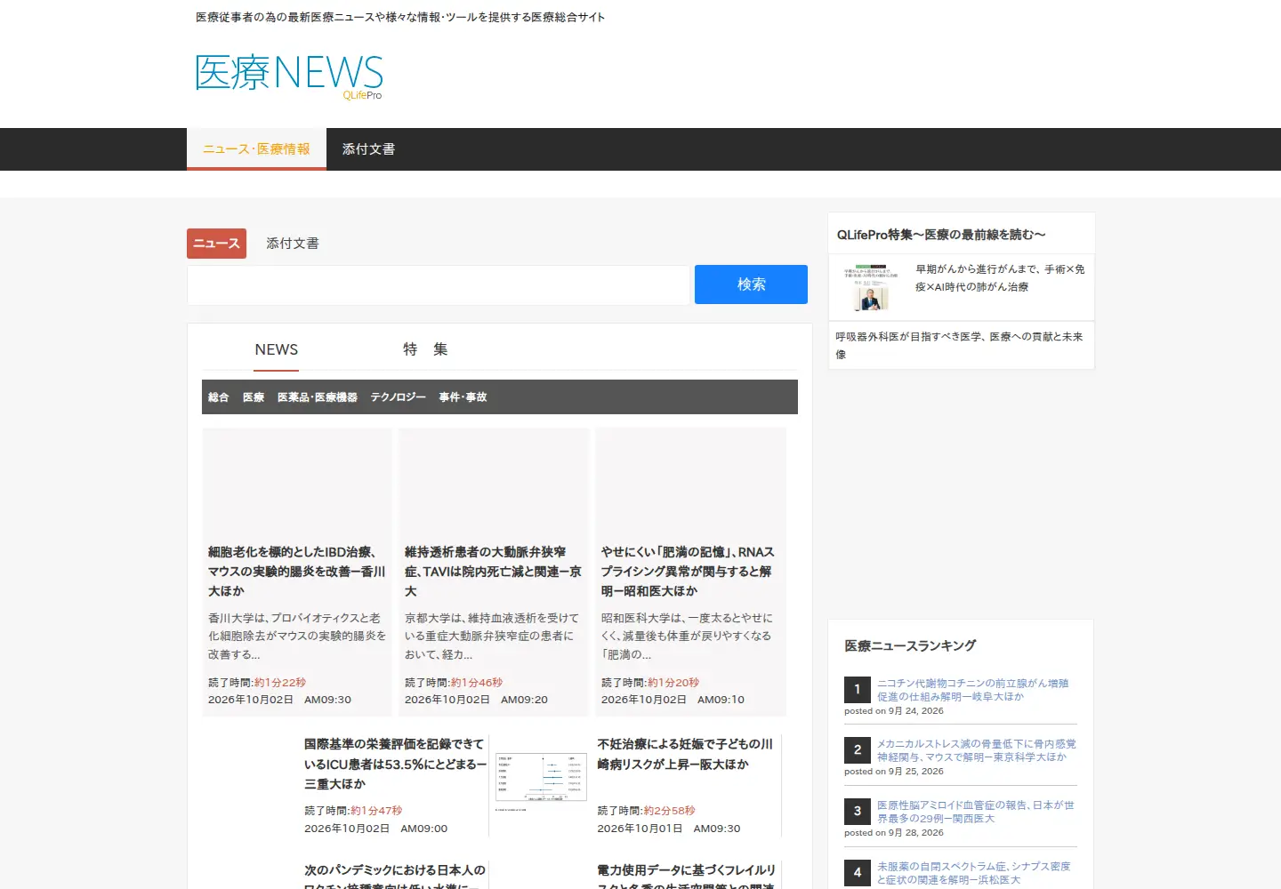Click the rank 2 number badge
This screenshot has width=1281, height=889.
click(x=858, y=750)
